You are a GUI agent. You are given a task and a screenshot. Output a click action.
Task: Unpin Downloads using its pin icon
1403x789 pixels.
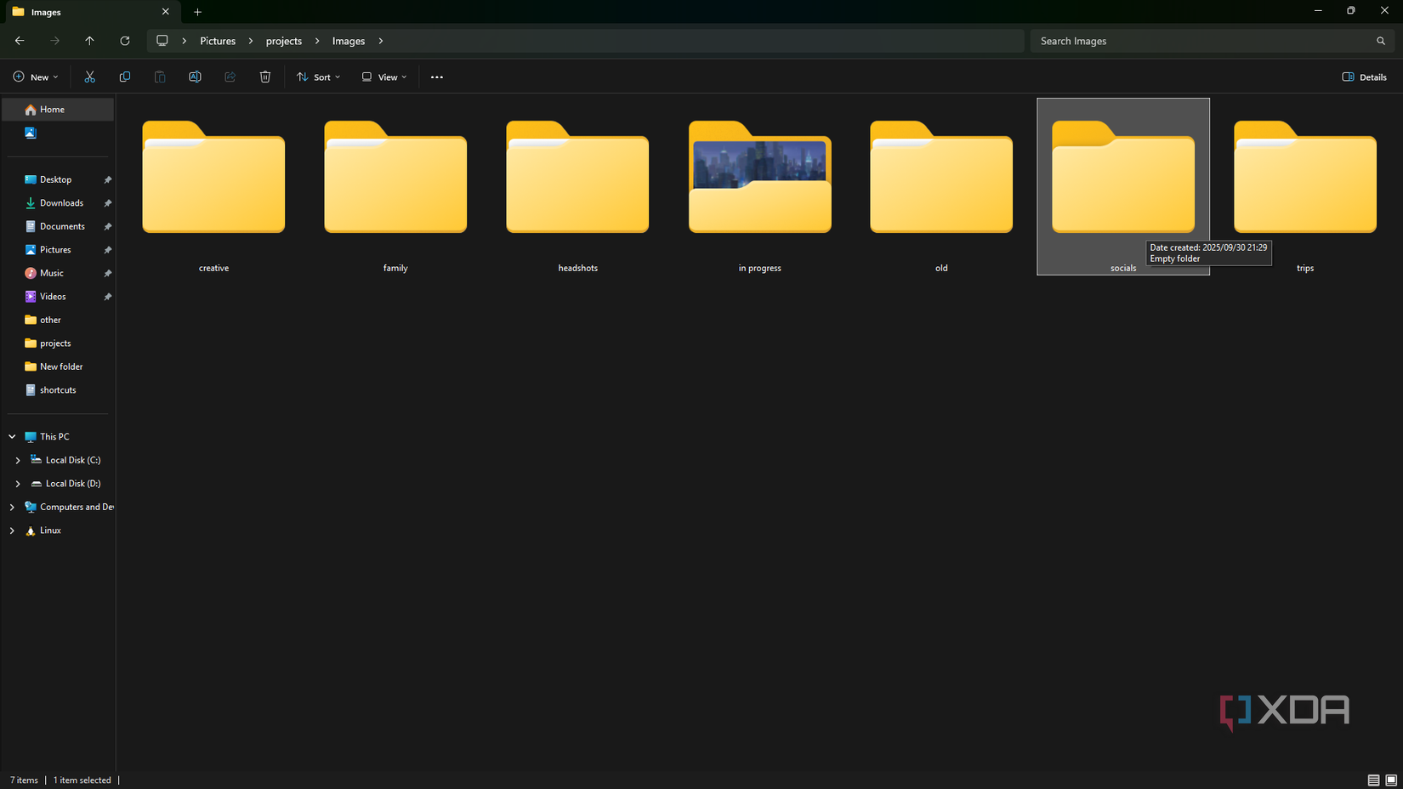[x=108, y=203]
